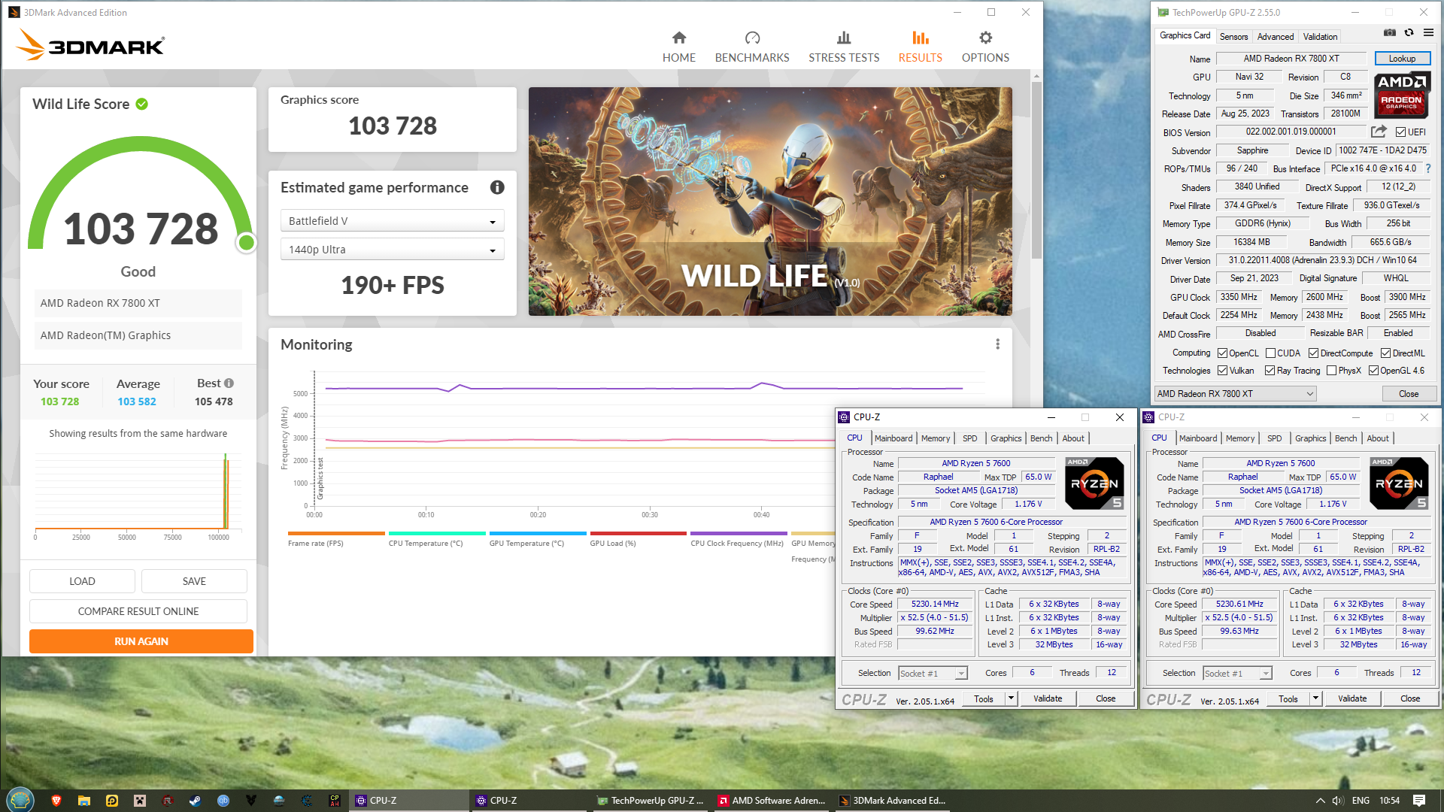Switch to the Sensors tab in GPU-Z

coord(1233,36)
